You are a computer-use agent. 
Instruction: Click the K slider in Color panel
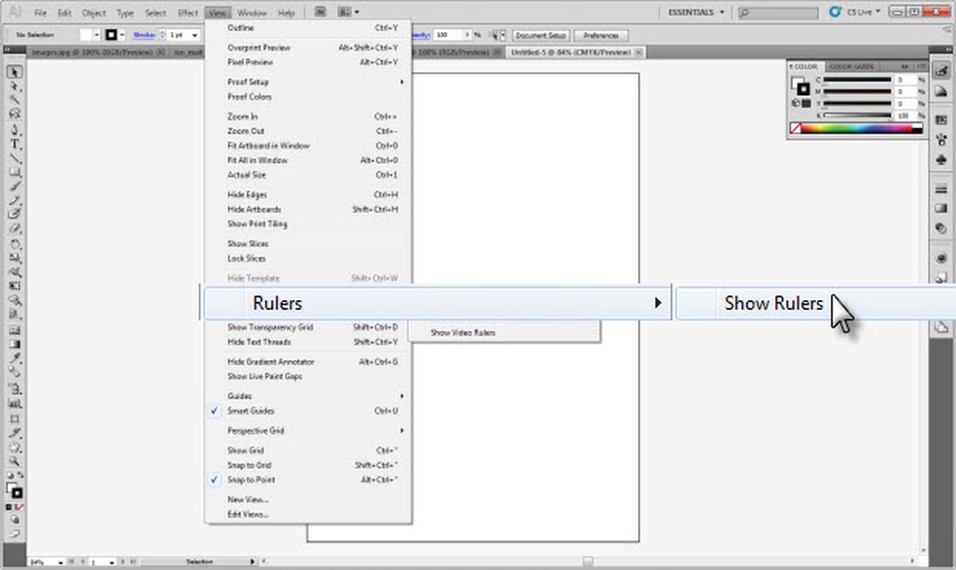[x=857, y=116]
